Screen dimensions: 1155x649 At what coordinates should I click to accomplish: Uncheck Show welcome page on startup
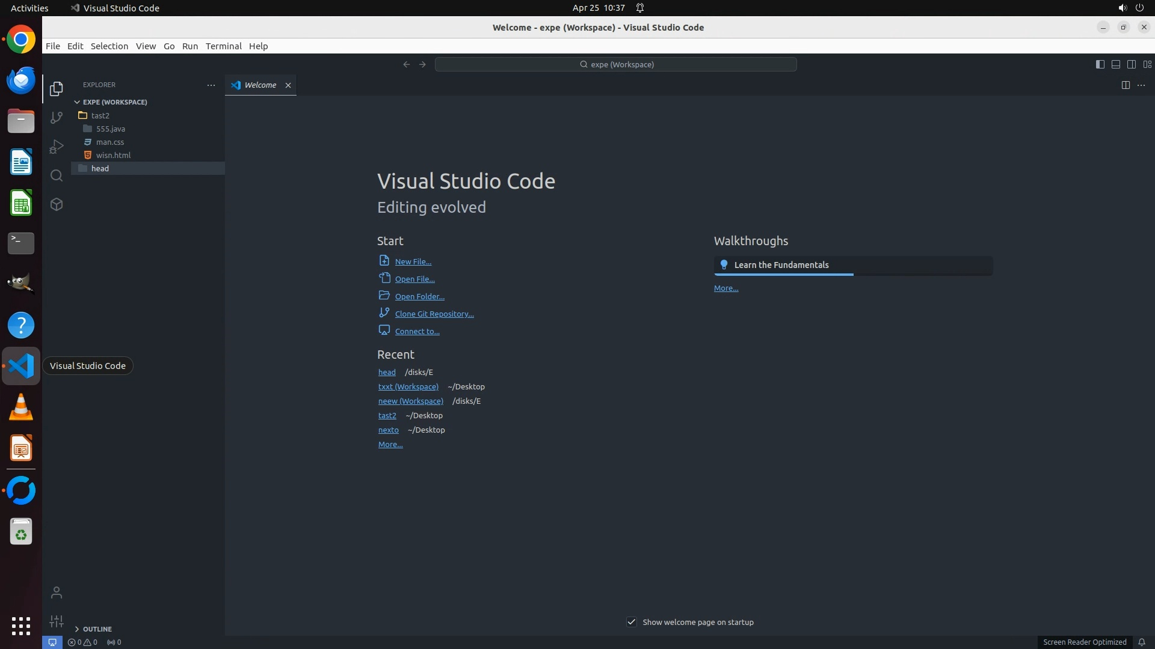(632, 622)
